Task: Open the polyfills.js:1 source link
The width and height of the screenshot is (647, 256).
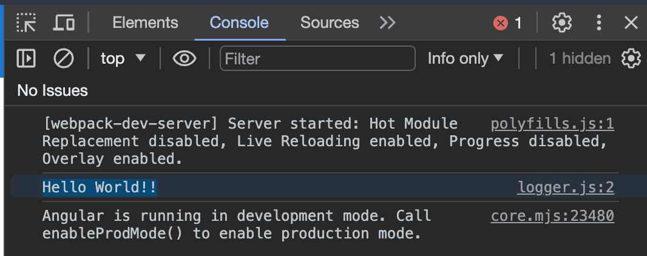Action: [x=552, y=124]
